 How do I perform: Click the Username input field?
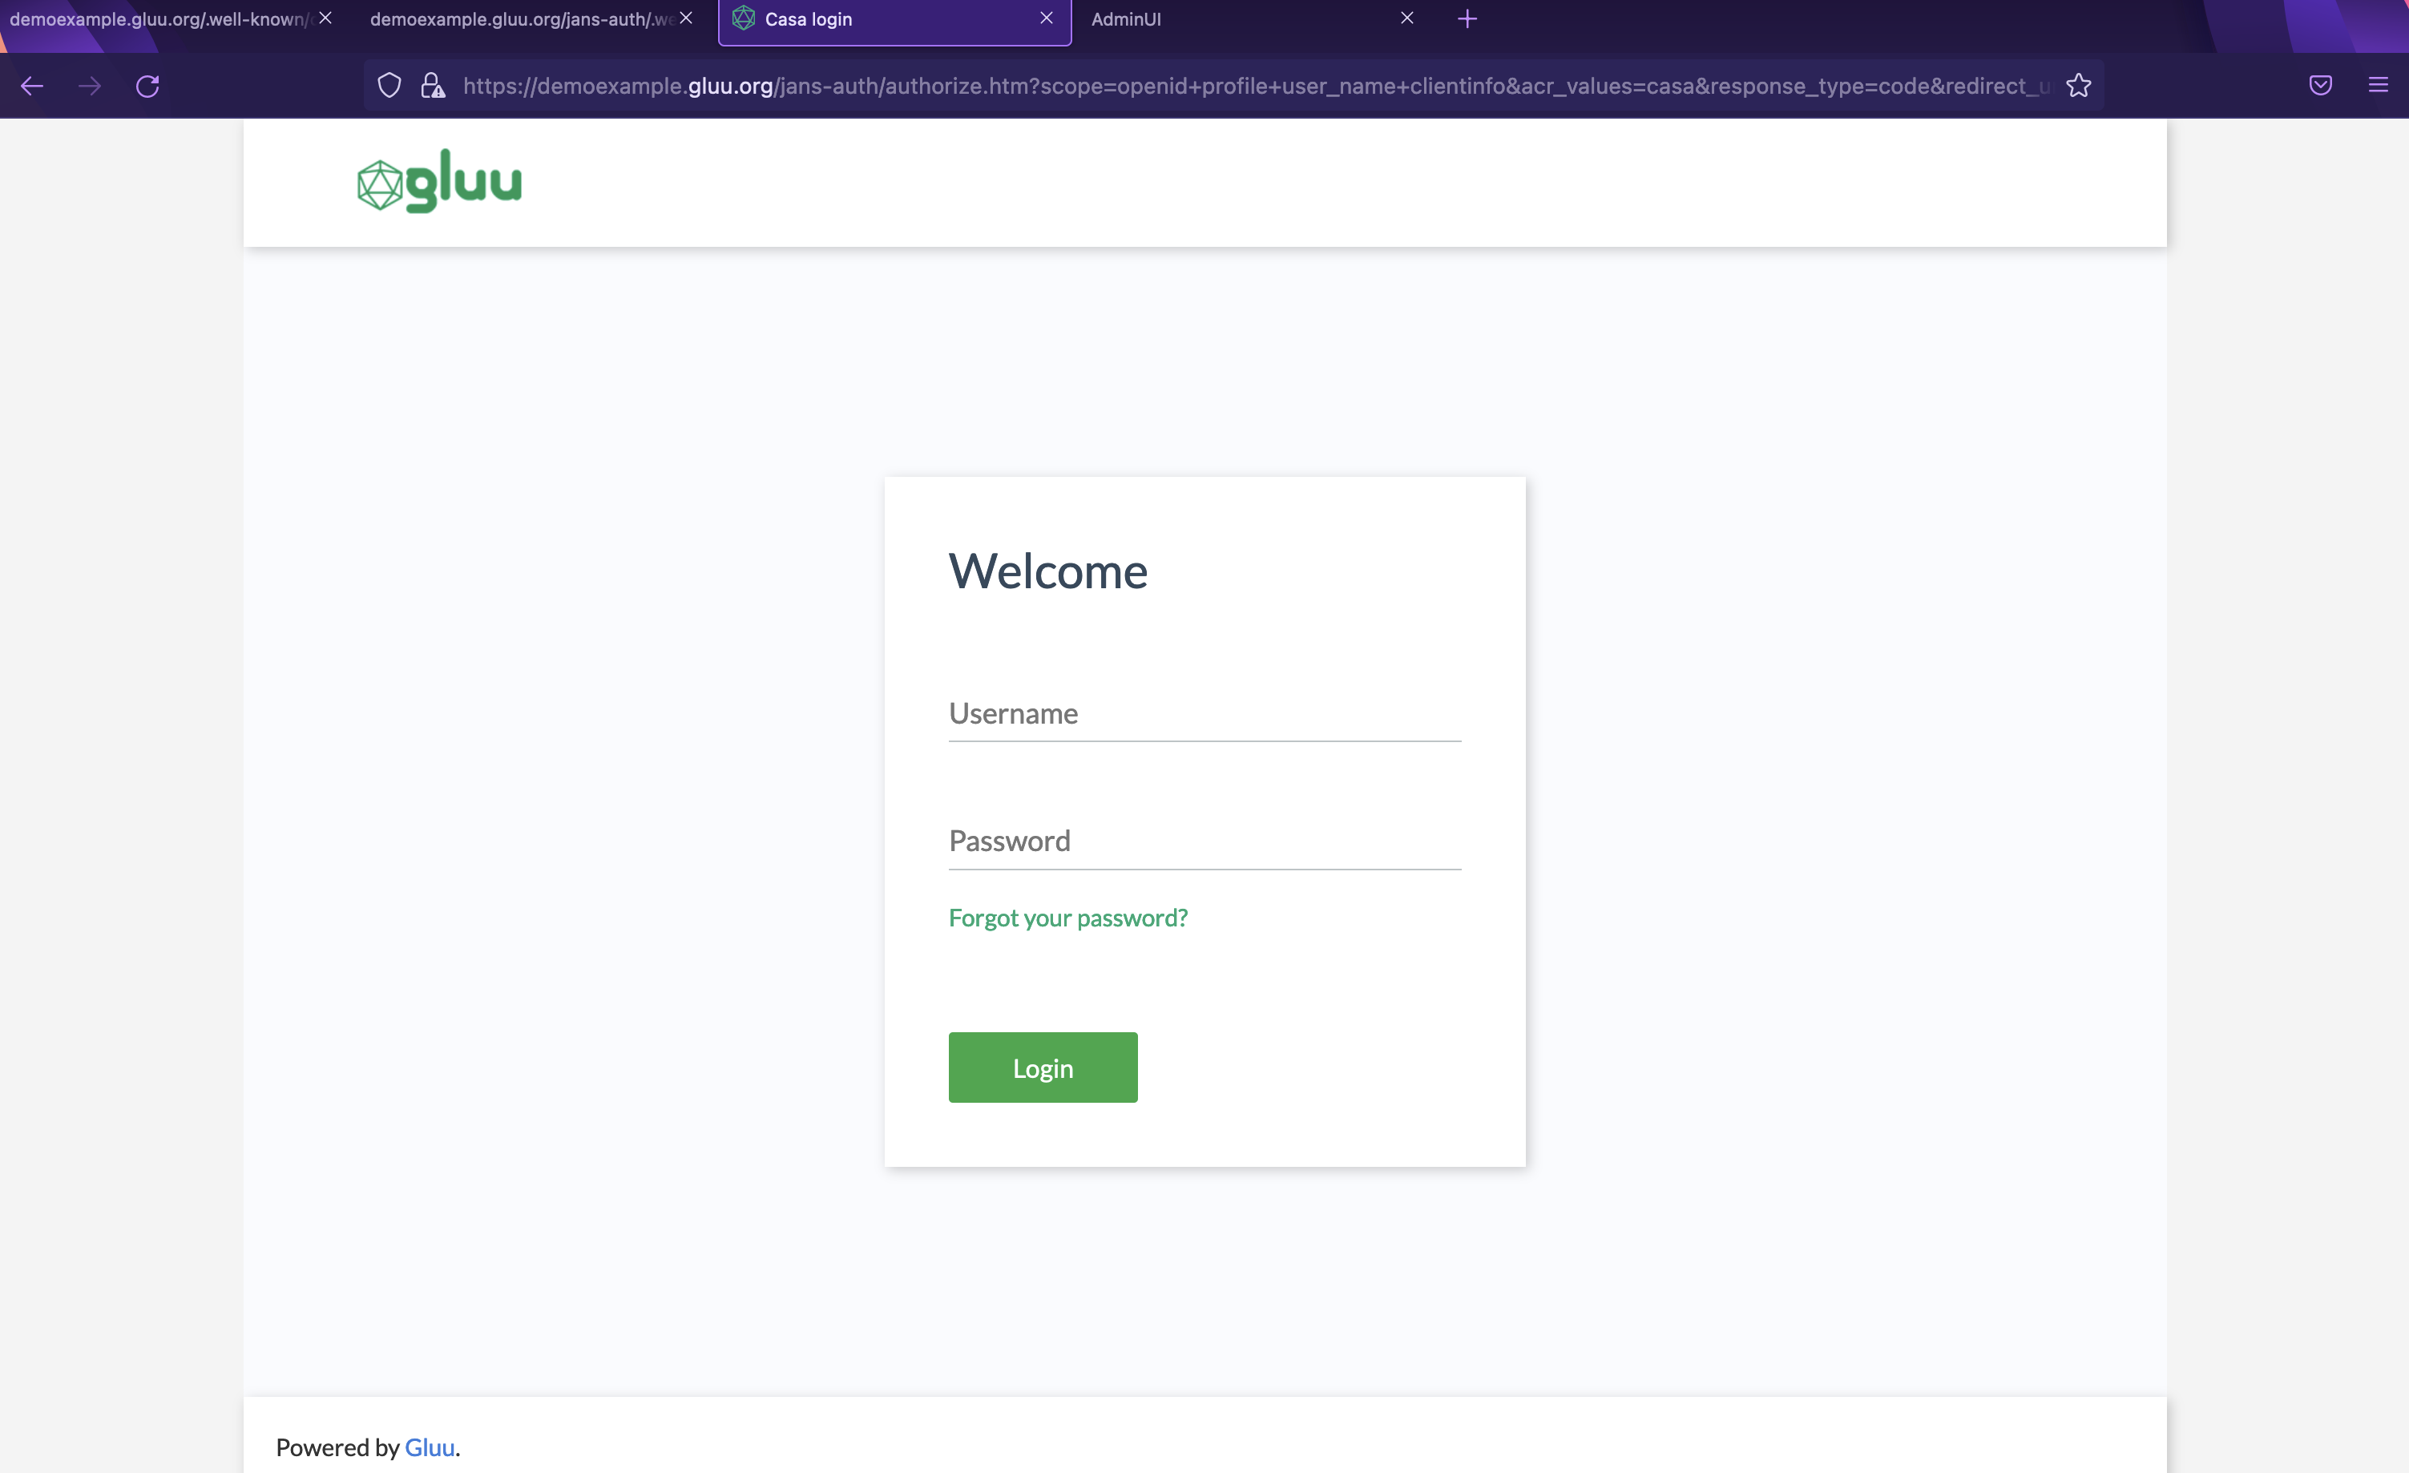[1204, 713]
